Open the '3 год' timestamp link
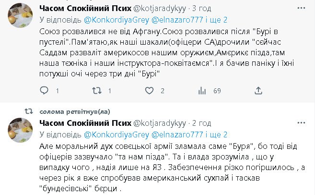315x195 pixels. point(197,9)
